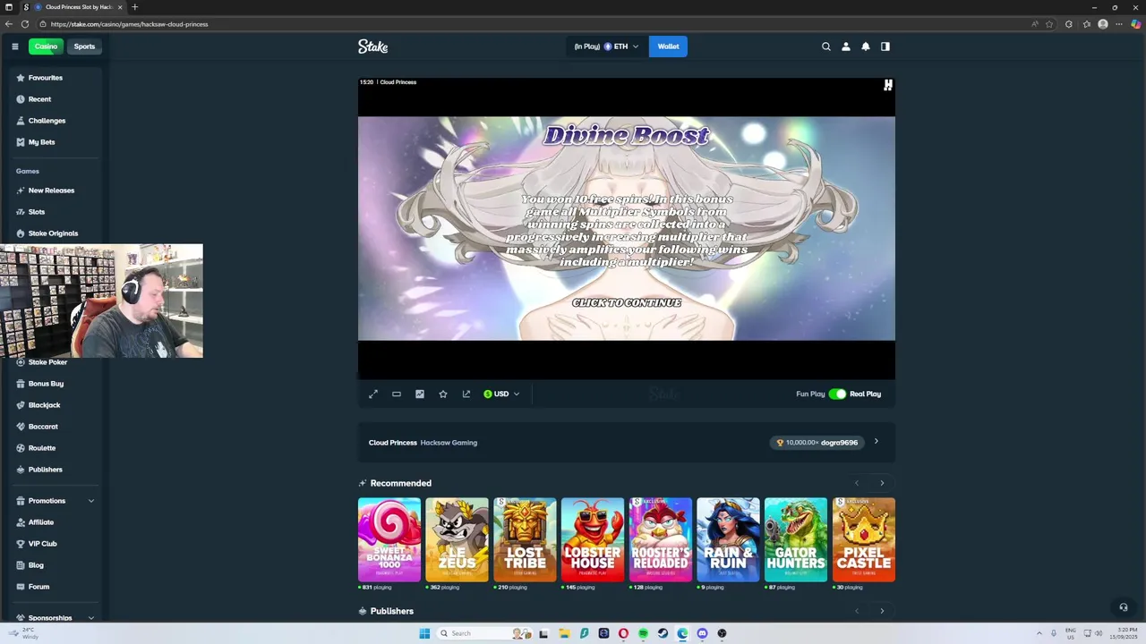The height and width of the screenshot is (644, 1146).
Task: Open the live stats chart icon
Action: [x=420, y=394]
